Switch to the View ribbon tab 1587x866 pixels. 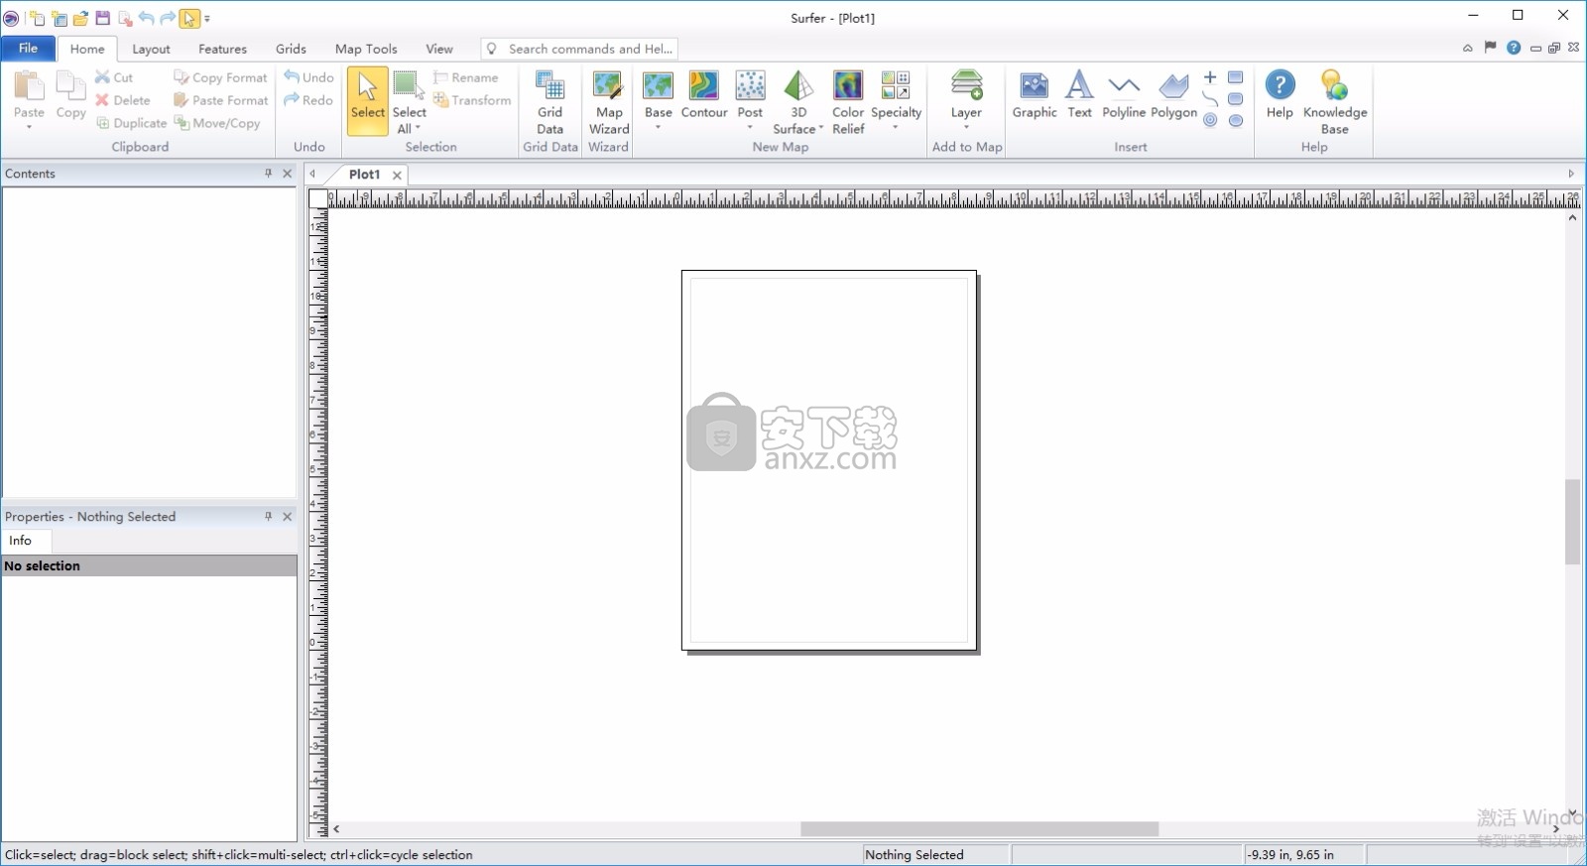[x=439, y=49]
